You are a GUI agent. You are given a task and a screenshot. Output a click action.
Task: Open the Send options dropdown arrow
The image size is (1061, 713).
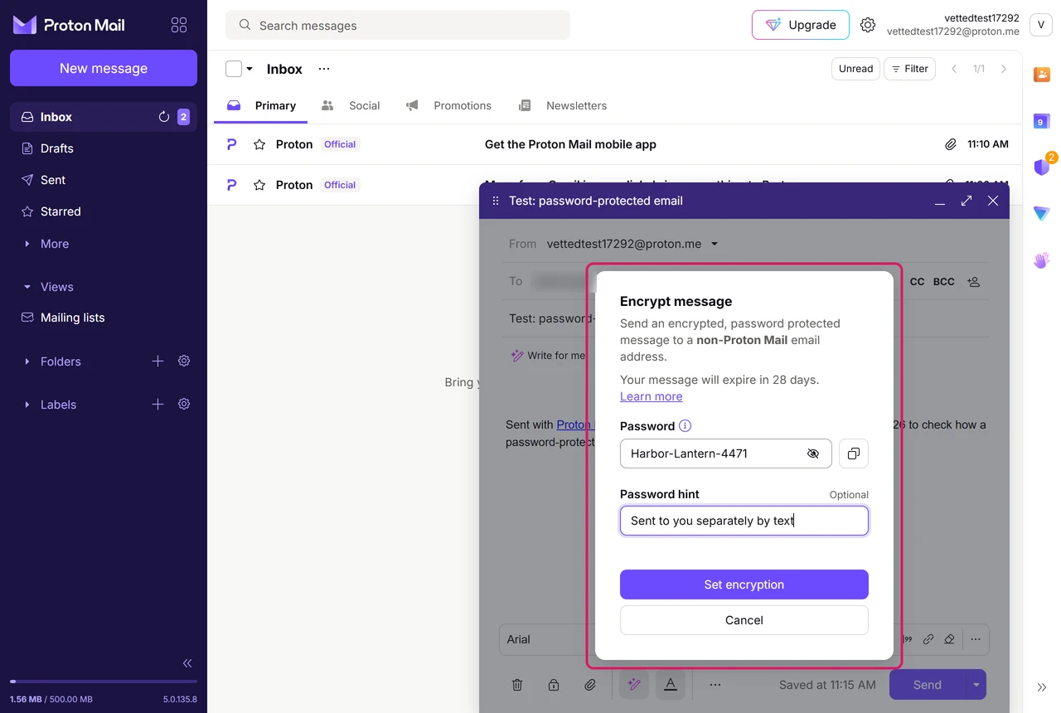[x=976, y=685]
